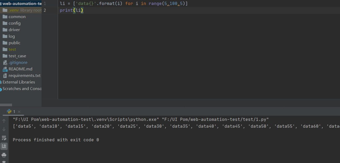Click the Scroll Down arrow in Run panel
Screen dimensions: 340x163
[4, 129]
